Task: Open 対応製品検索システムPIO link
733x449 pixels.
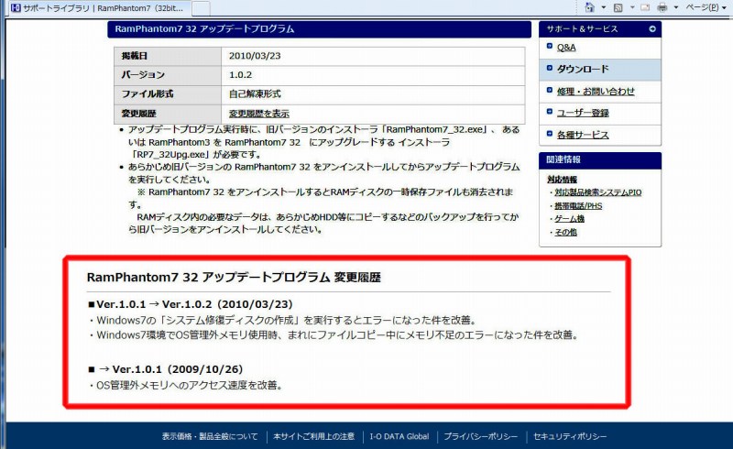Action: tap(596, 193)
